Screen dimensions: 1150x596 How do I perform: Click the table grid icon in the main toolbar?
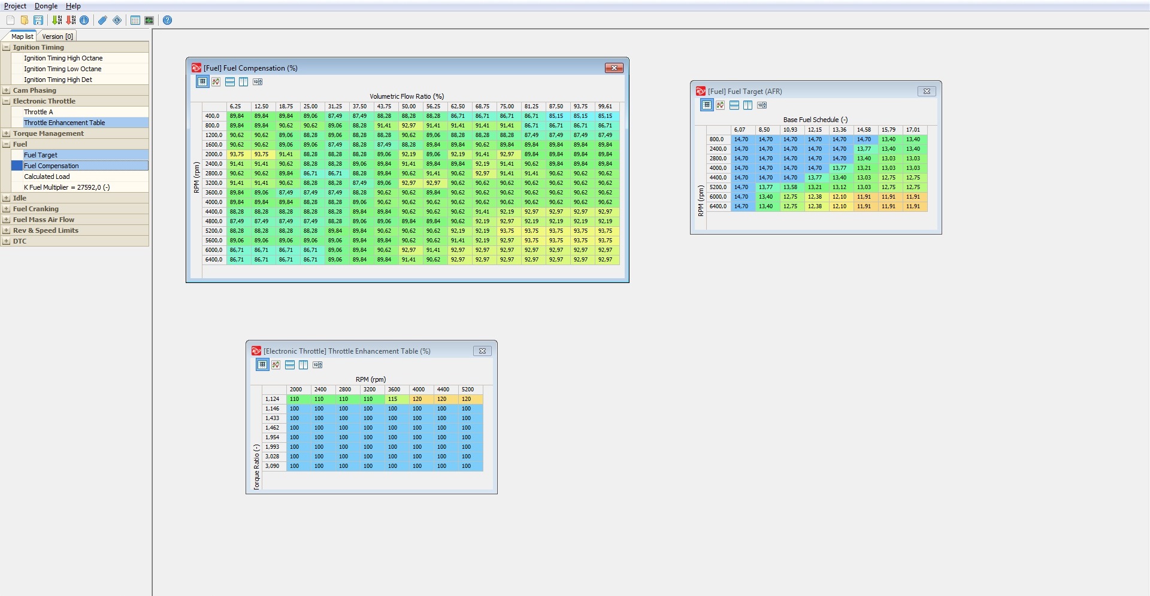(x=135, y=20)
